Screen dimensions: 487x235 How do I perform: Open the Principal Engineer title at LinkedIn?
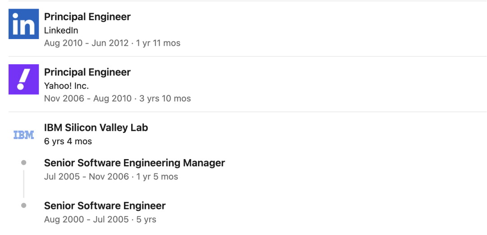tap(87, 17)
